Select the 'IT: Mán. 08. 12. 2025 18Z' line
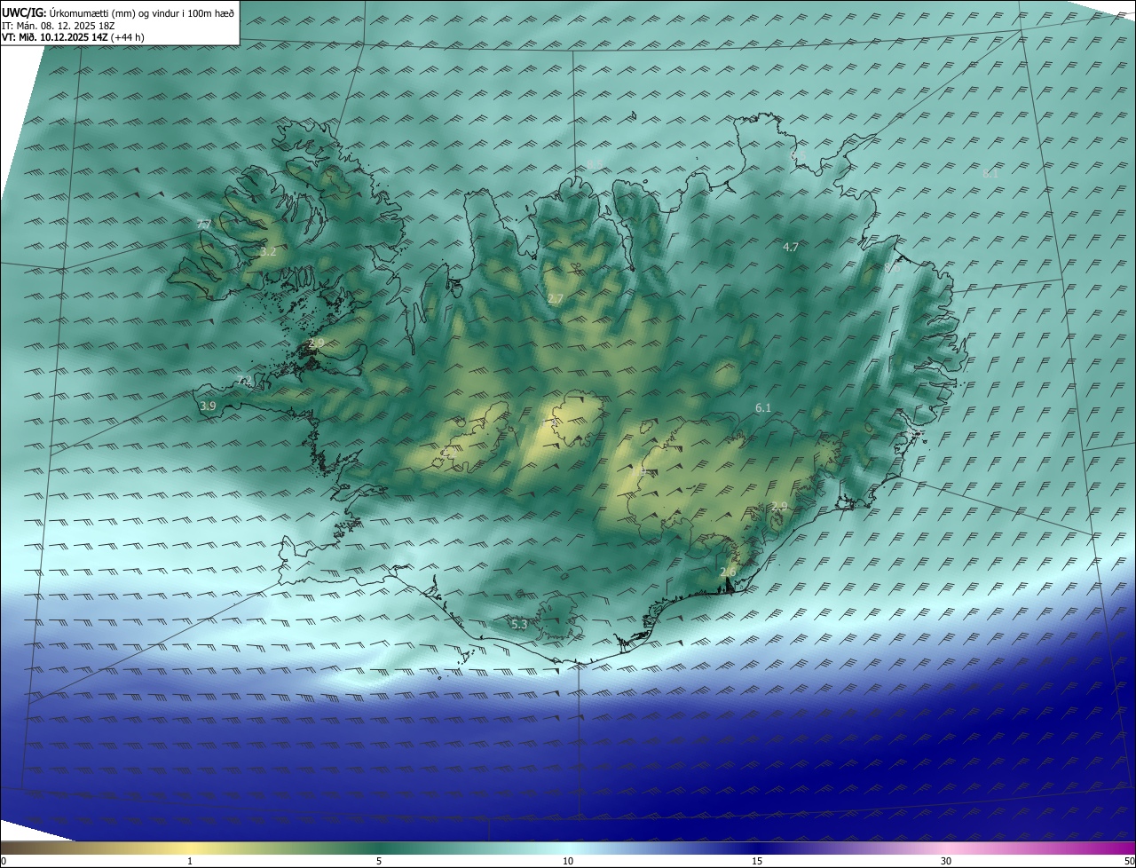This screenshot has width=1136, height=868. click(58, 26)
